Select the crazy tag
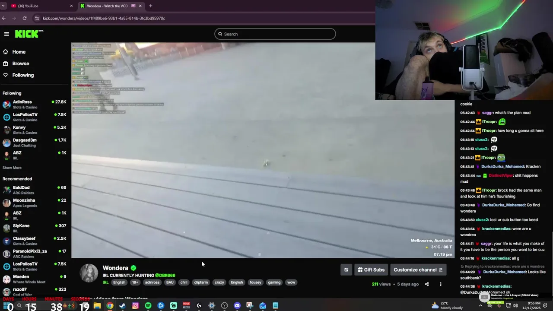Screen dimensions: 553x311 pyautogui.click(x=219, y=282)
